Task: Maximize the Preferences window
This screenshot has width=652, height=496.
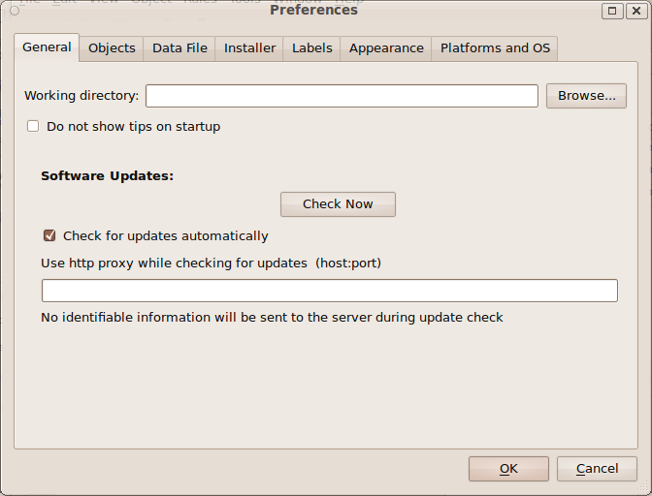Action: 612,11
